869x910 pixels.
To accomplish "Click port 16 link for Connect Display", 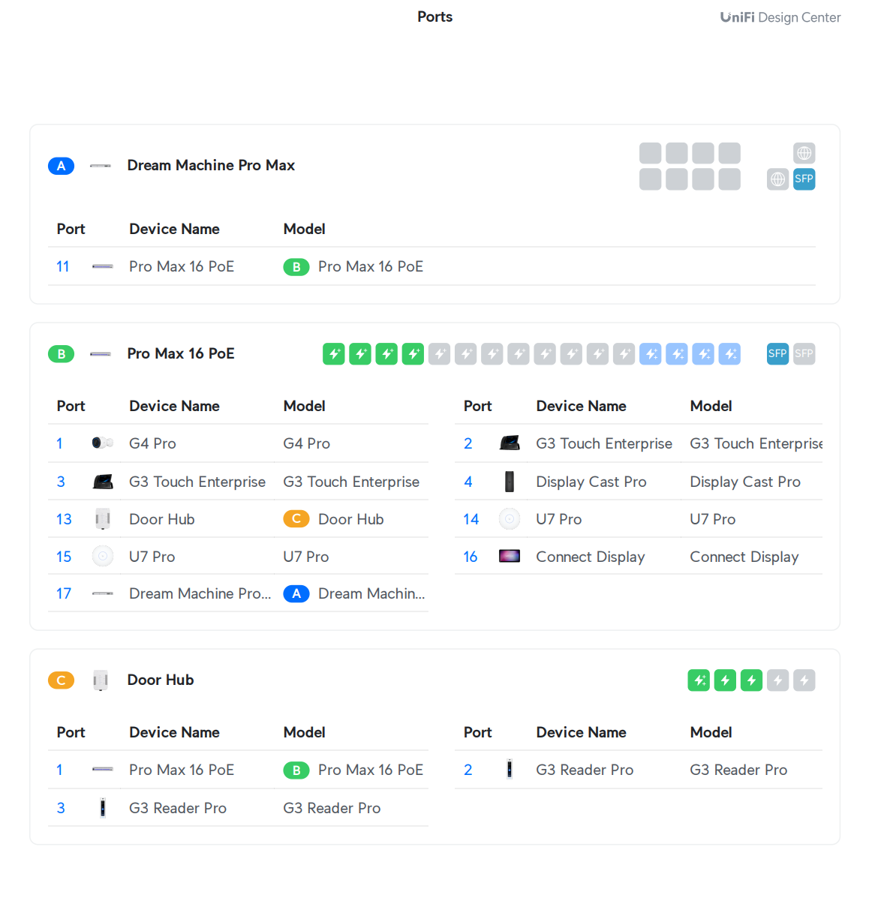I will tap(471, 557).
